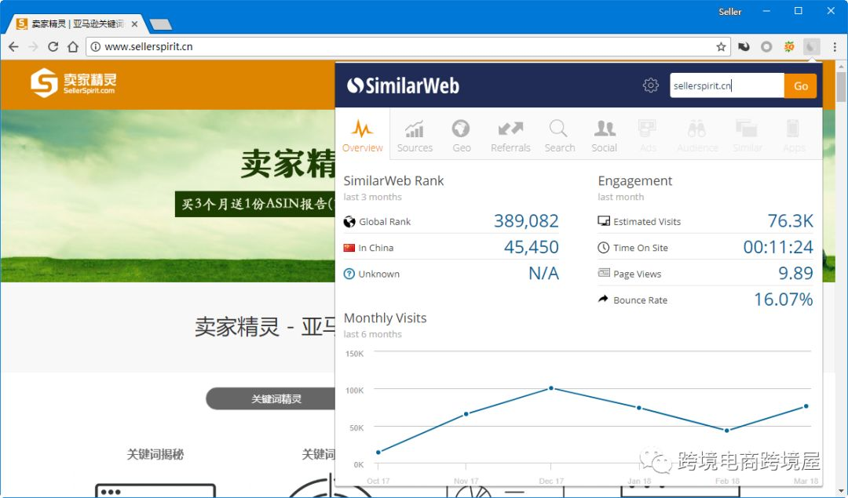Click the Global Rank value 389,082
Viewport: 848px width, 498px height.
[x=526, y=221]
